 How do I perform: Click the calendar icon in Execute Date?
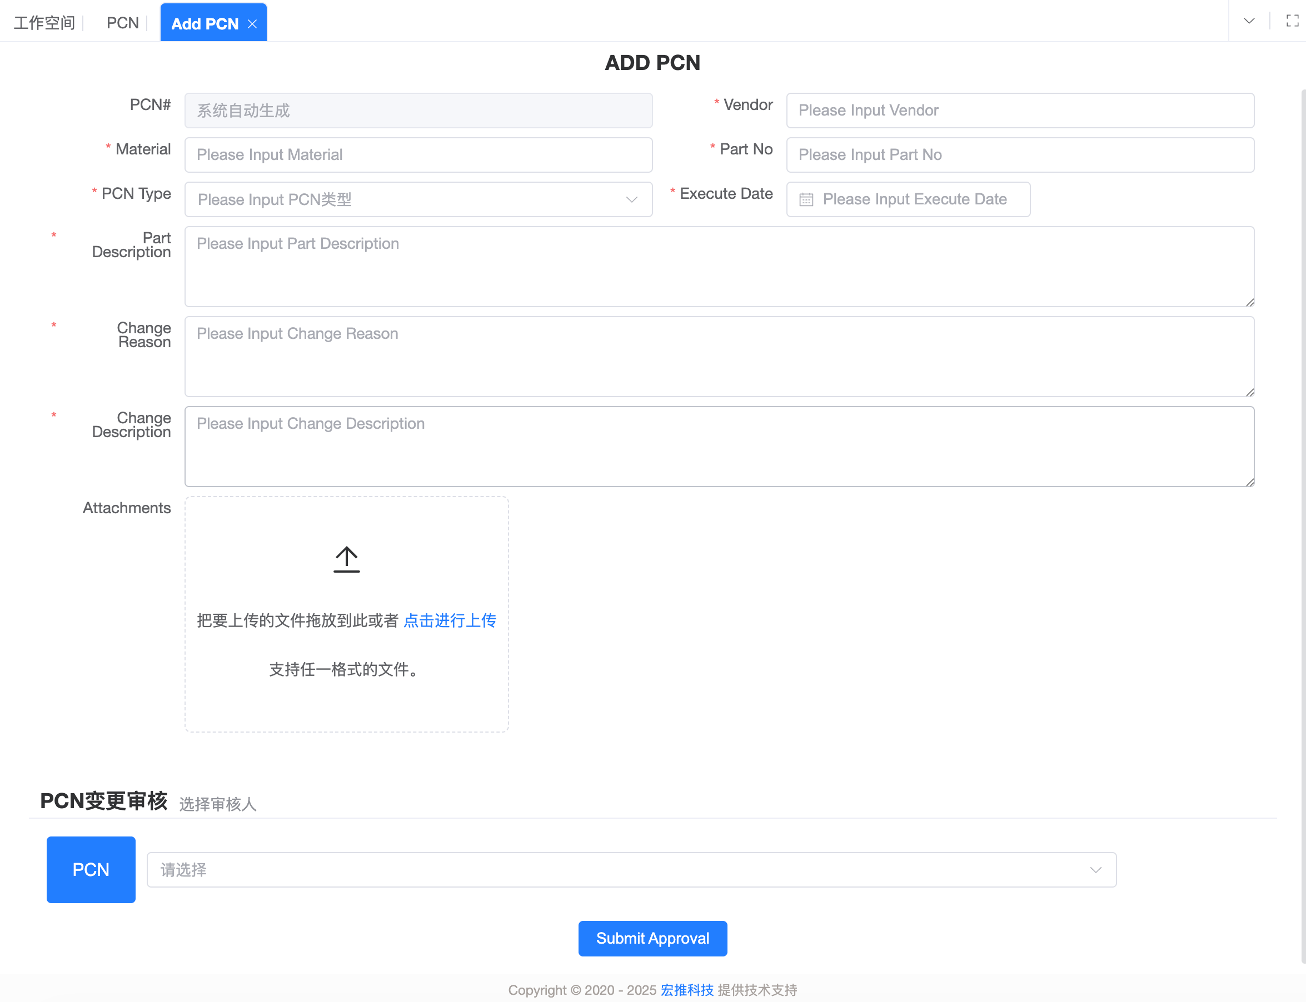point(806,199)
